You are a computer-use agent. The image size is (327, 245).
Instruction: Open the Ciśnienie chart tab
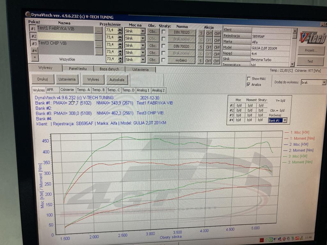(67, 90)
